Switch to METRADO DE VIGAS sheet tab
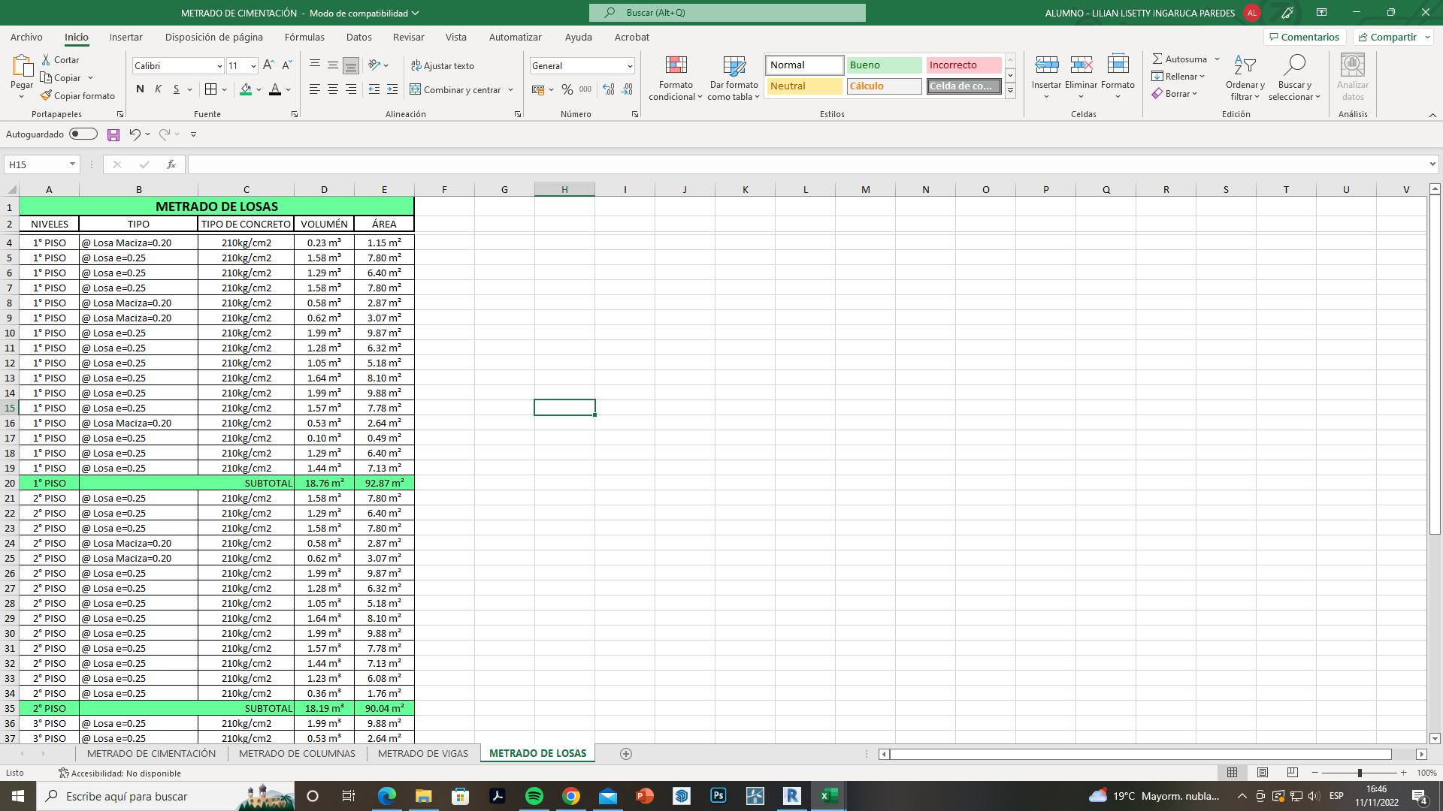Viewport: 1443px width, 811px height. (422, 753)
